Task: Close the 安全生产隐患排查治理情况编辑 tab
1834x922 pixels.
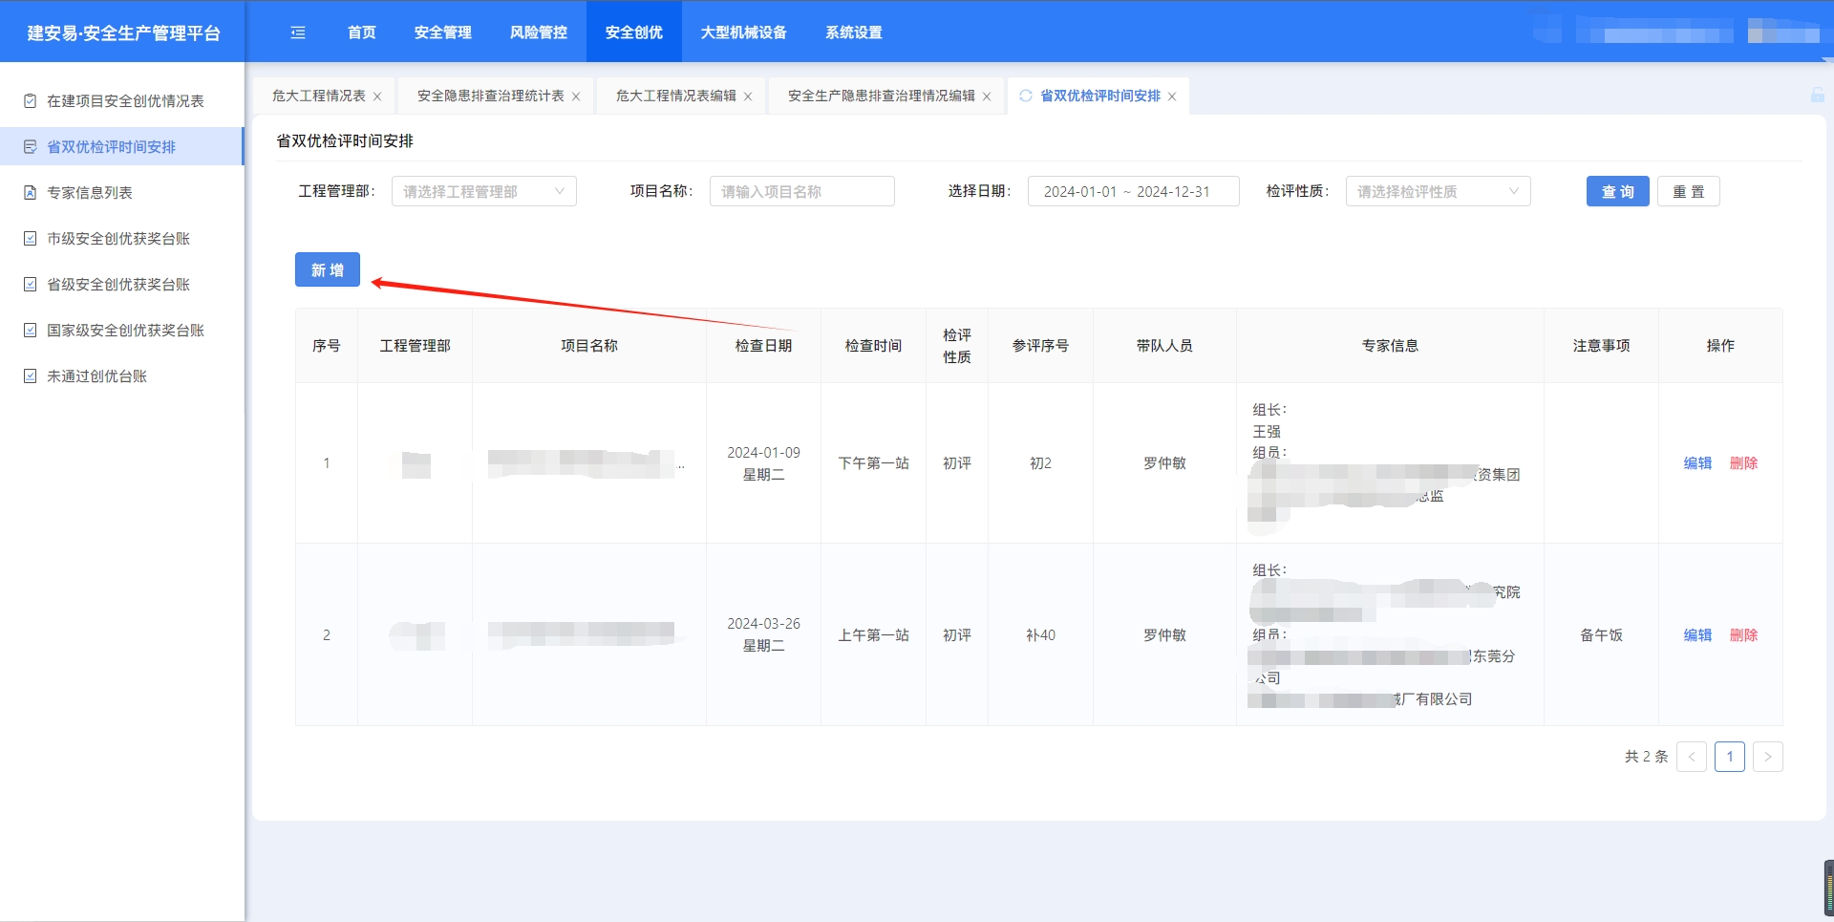Action: 987,96
